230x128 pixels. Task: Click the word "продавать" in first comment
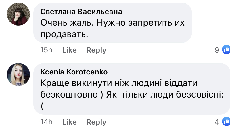(64, 35)
